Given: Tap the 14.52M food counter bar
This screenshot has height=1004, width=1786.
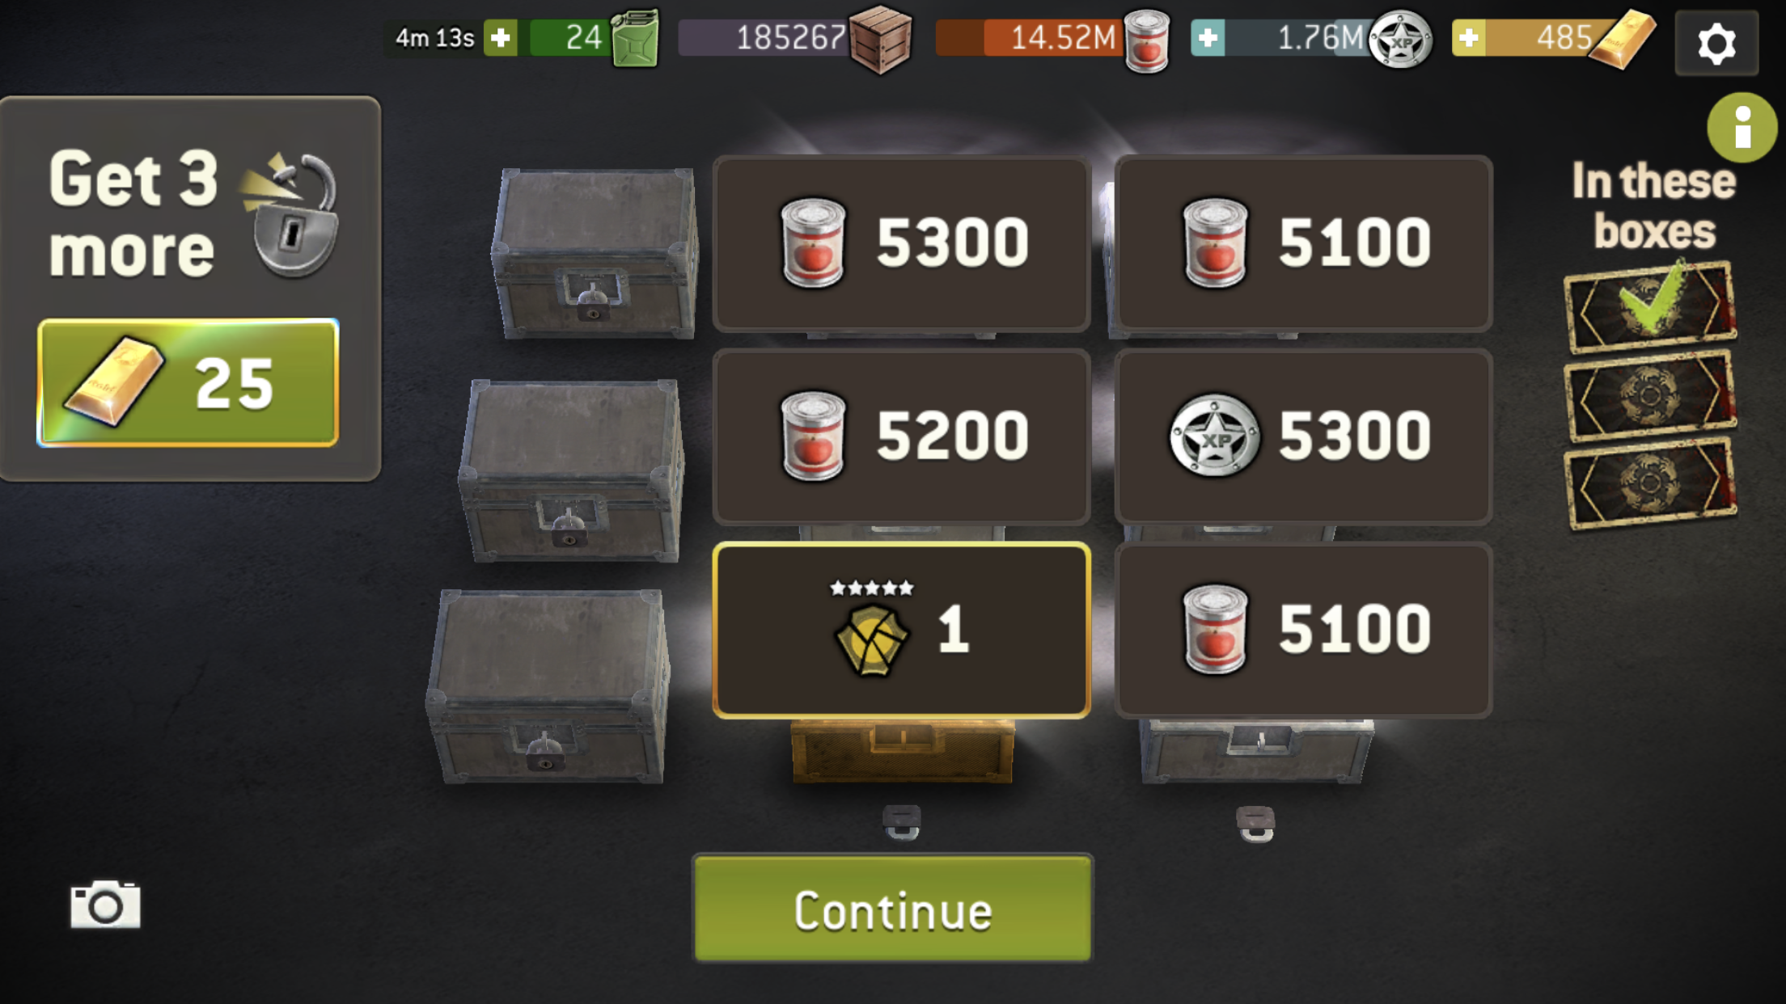Looking at the screenshot, I should [1030, 38].
